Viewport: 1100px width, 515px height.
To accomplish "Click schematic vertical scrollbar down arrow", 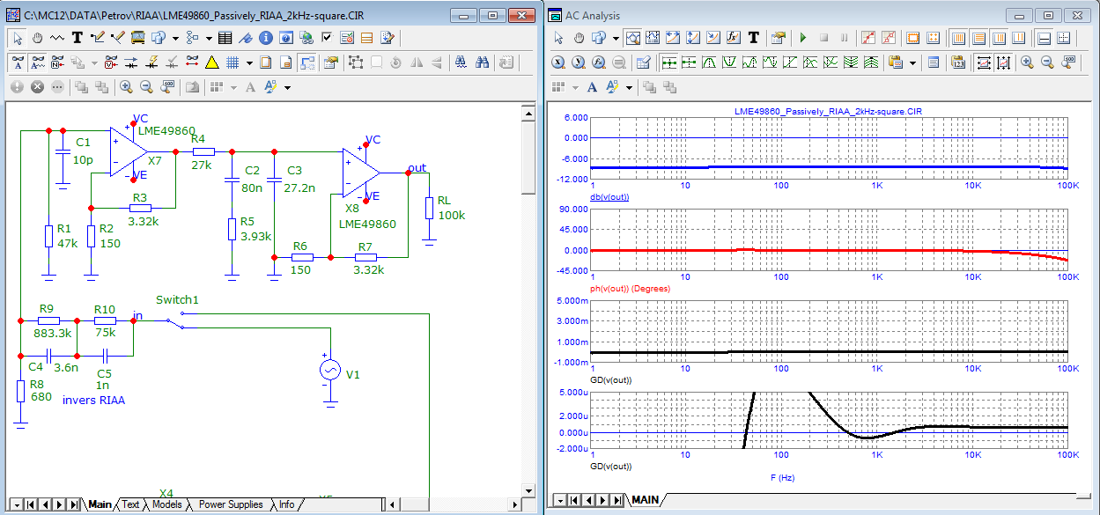I will (528, 490).
